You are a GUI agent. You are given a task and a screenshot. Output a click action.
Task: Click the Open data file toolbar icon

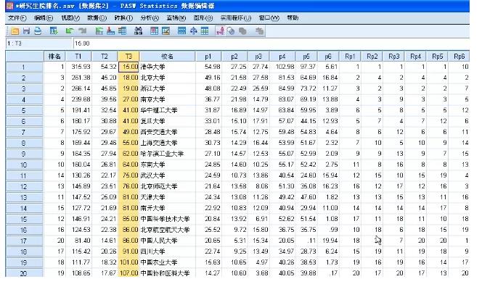pos(15,31)
